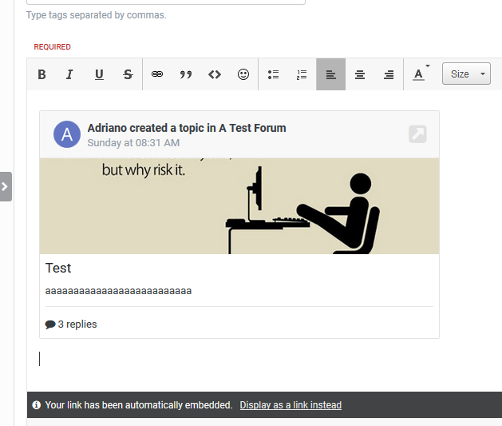Insert a link with the chain icon
Screen dimensions: 502x426
point(157,74)
